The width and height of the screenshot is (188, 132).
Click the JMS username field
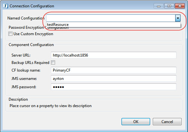[x=114, y=79]
